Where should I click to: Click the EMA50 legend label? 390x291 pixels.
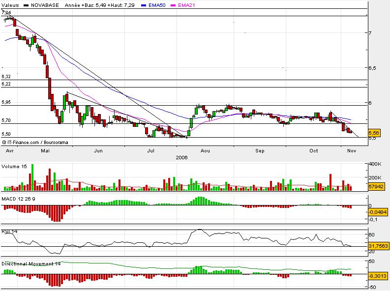pos(157,5)
